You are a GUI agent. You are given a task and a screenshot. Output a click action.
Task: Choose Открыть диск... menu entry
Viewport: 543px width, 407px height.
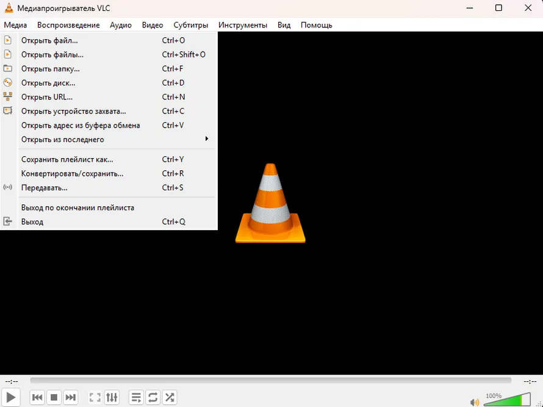click(109, 83)
